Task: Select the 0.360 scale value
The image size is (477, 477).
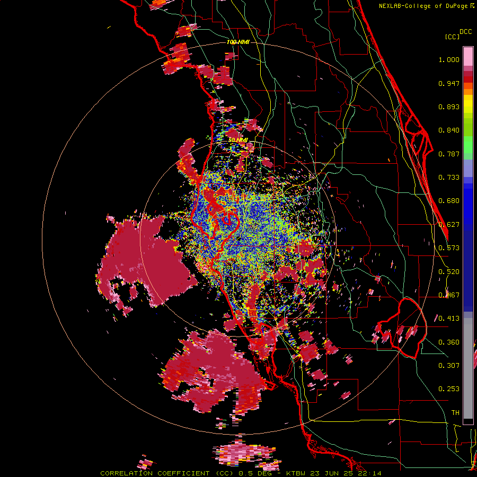Action: (449, 342)
